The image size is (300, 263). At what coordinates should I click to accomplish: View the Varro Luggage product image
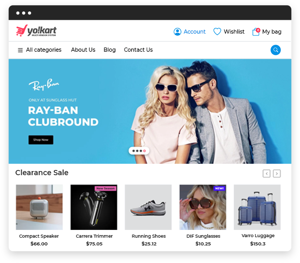(x=257, y=207)
